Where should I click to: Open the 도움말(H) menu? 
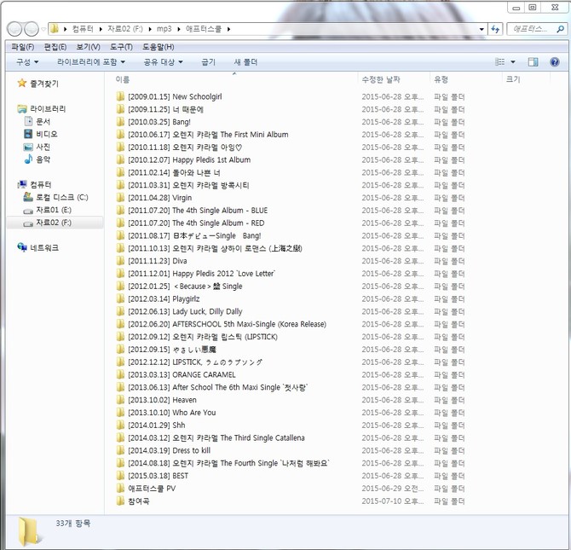click(158, 47)
